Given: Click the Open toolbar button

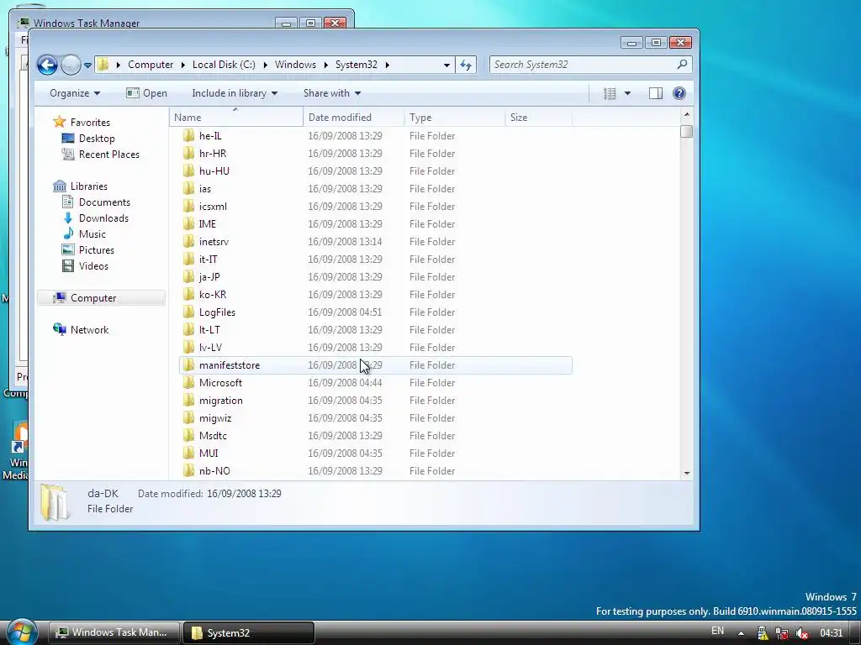Looking at the screenshot, I should [x=146, y=93].
